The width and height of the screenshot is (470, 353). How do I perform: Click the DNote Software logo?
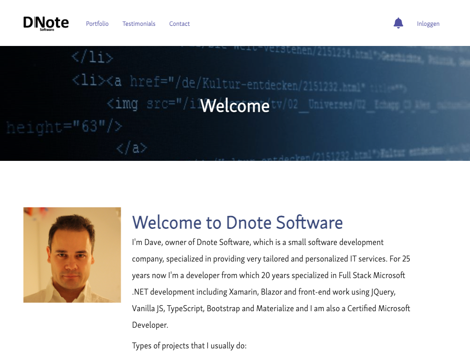[46, 23]
